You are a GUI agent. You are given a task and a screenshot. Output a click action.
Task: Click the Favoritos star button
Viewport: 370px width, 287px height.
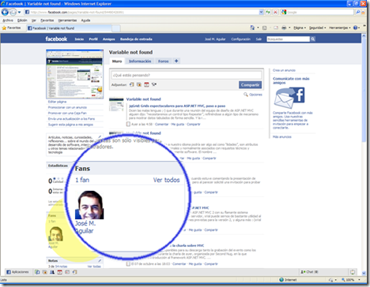coord(11,28)
